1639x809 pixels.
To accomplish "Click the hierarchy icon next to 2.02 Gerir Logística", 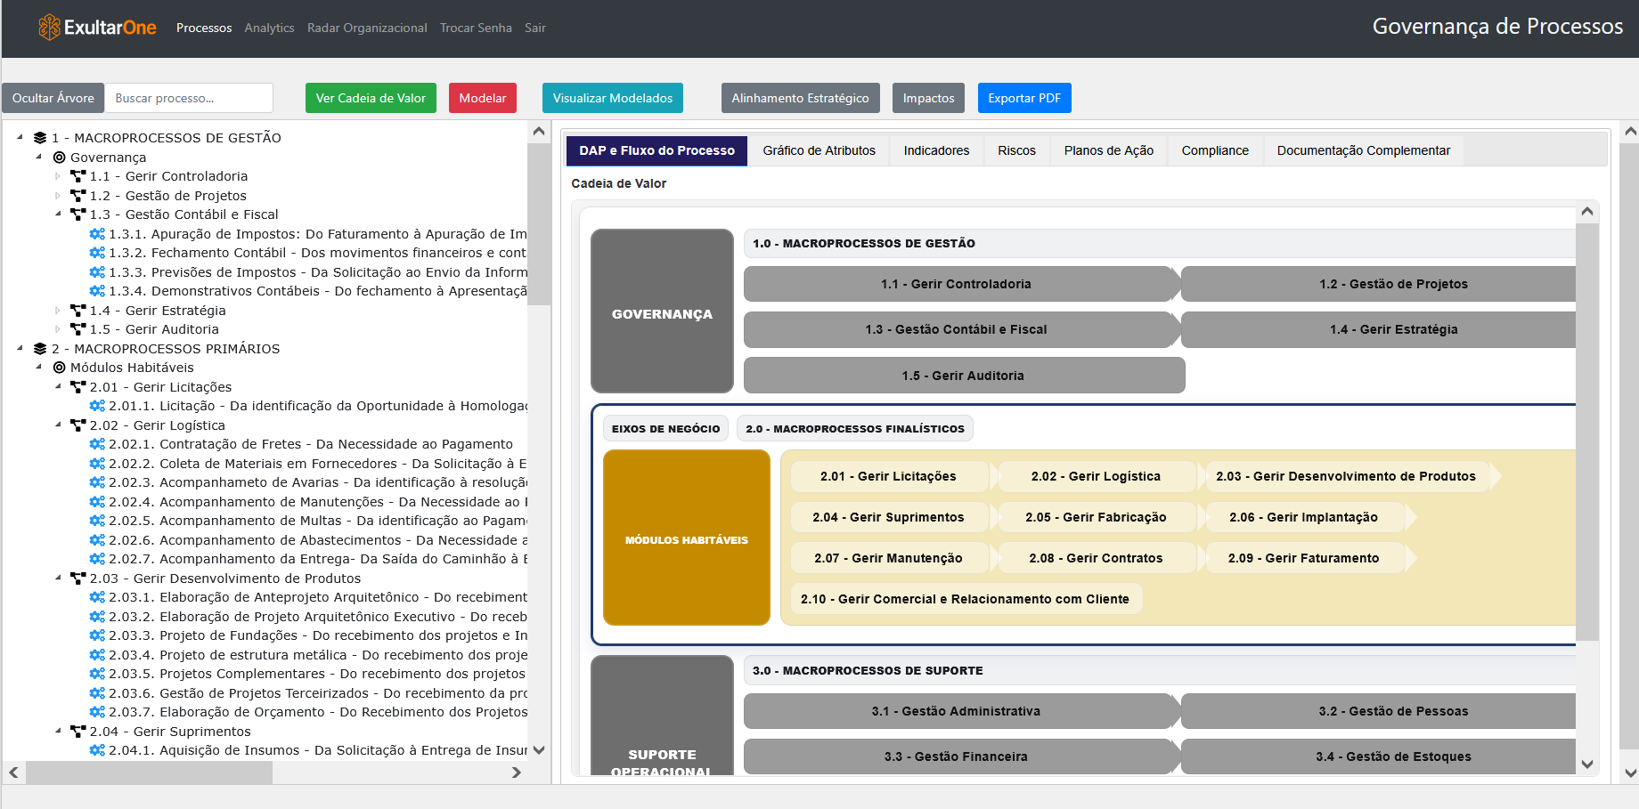I will (x=77, y=425).
